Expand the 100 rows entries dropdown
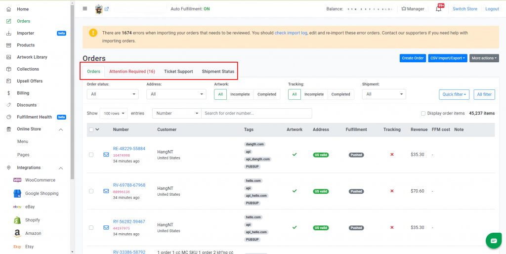The width and height of the screenshot is (506, 254). (114, 113)
